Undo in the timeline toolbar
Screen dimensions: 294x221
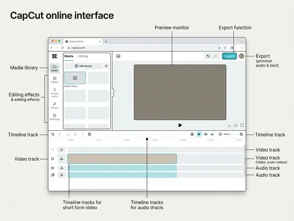point(53,134)
